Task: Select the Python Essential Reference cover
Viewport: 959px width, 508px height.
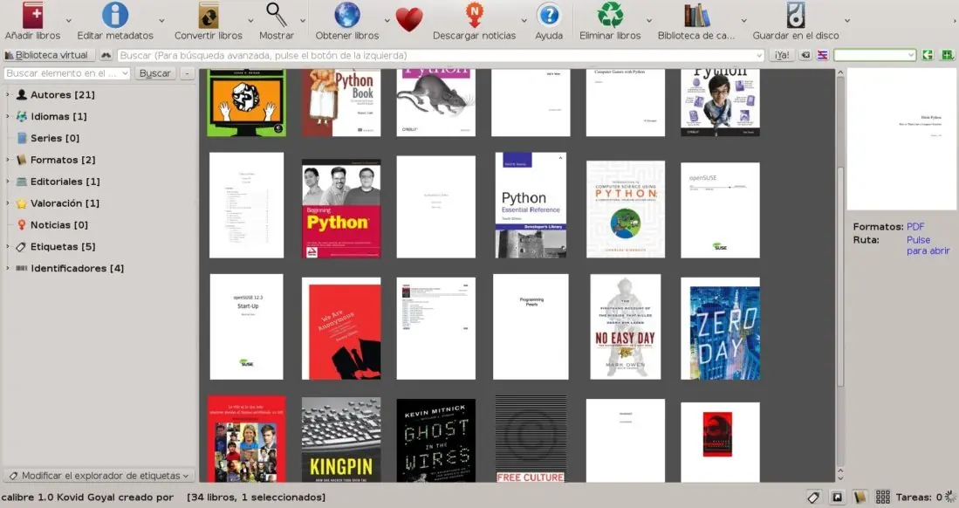Action: pyautogui.click(x=531, y=205)
